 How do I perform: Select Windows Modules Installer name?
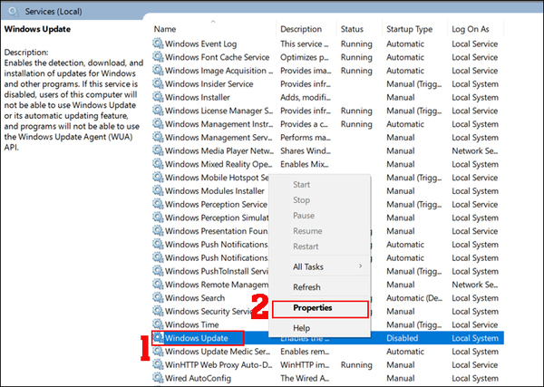(214, 191)
